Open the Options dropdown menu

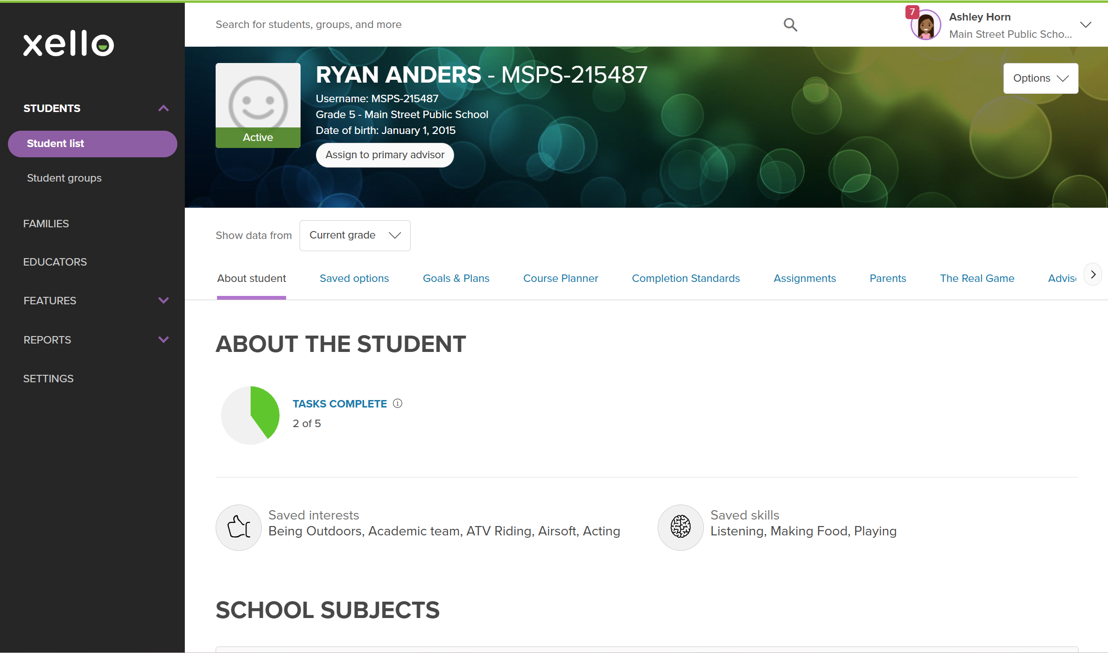(1040, 78)
